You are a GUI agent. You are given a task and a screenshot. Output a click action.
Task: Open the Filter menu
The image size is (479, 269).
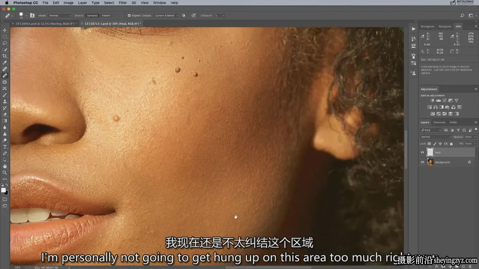pos(123,3)
